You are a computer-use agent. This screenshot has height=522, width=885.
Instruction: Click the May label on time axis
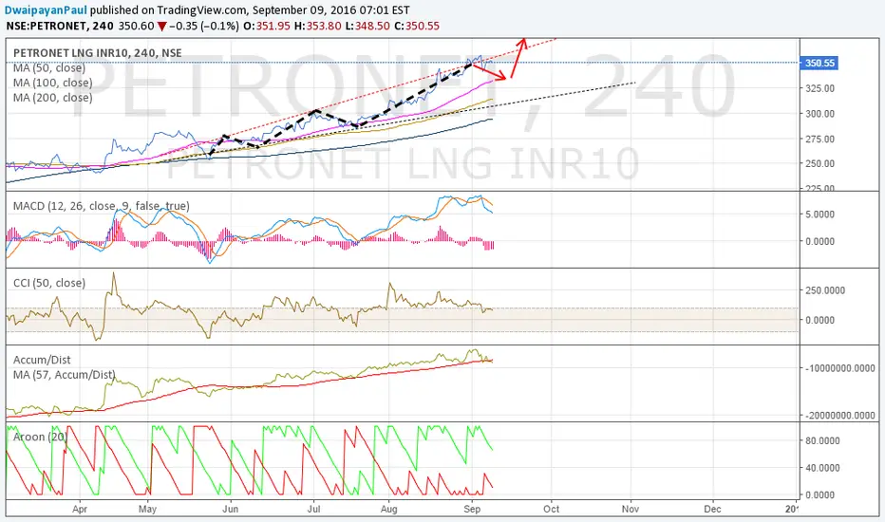click(x=147, y=509)
